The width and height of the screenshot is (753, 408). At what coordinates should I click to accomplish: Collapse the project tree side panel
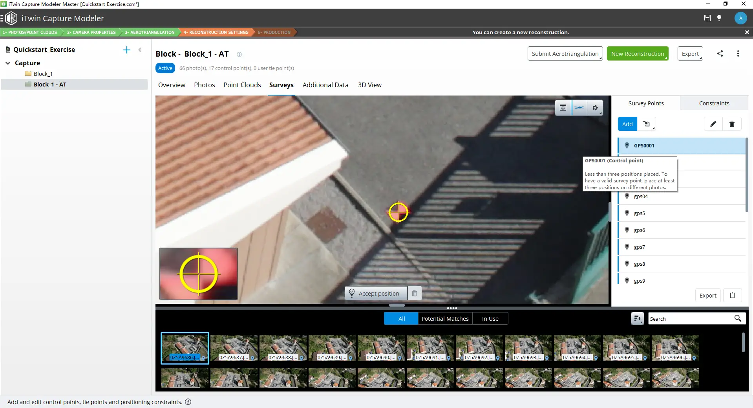[x=140, y=50]
